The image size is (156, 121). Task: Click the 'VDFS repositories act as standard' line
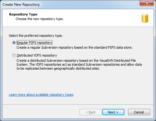(79, 64)
